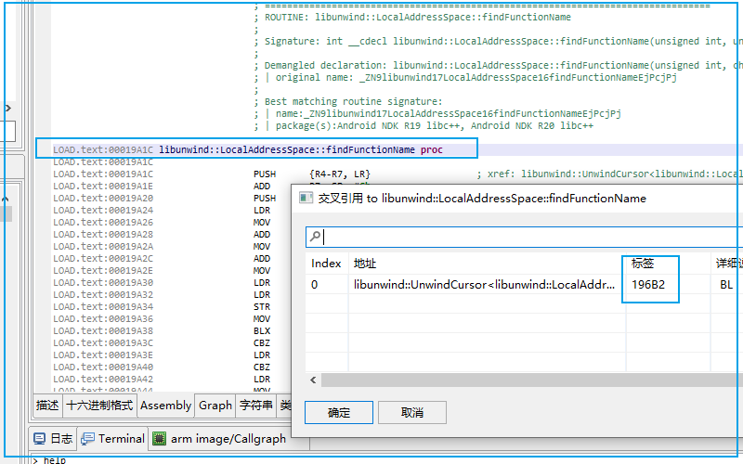Click the 日志 tab icon
The width and height of the screenshot is (743, 464).
click(39, 439)
